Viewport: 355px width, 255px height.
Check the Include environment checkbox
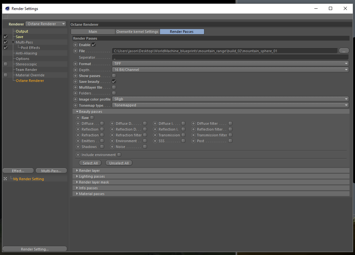tap(119, 154)
